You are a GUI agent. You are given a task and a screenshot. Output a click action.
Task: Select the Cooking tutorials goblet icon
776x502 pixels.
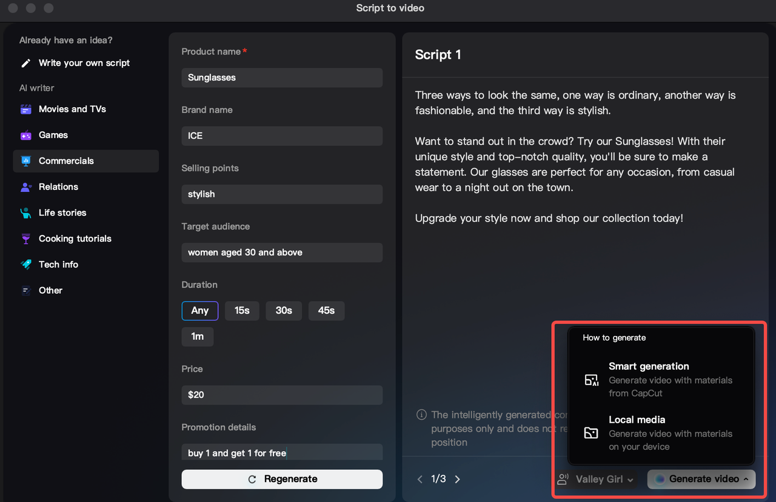[26, 239]
